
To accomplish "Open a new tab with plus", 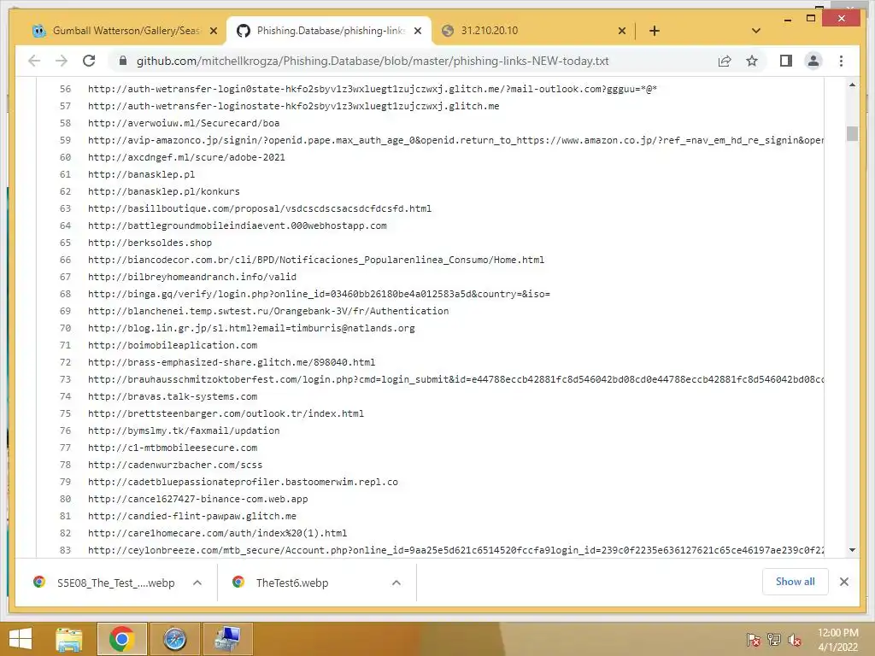I will (654, 31).
